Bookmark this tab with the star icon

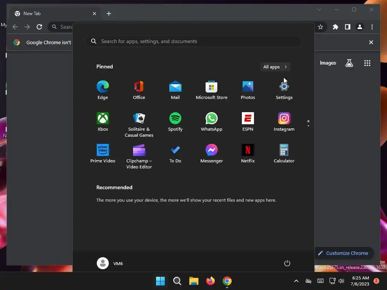(x=320, y=27)
